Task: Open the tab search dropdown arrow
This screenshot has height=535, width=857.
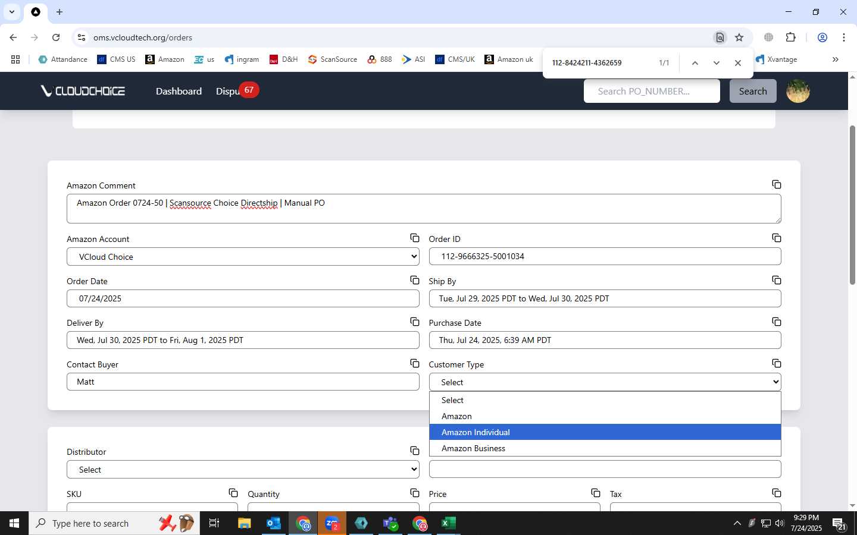Action: [12, 12]
